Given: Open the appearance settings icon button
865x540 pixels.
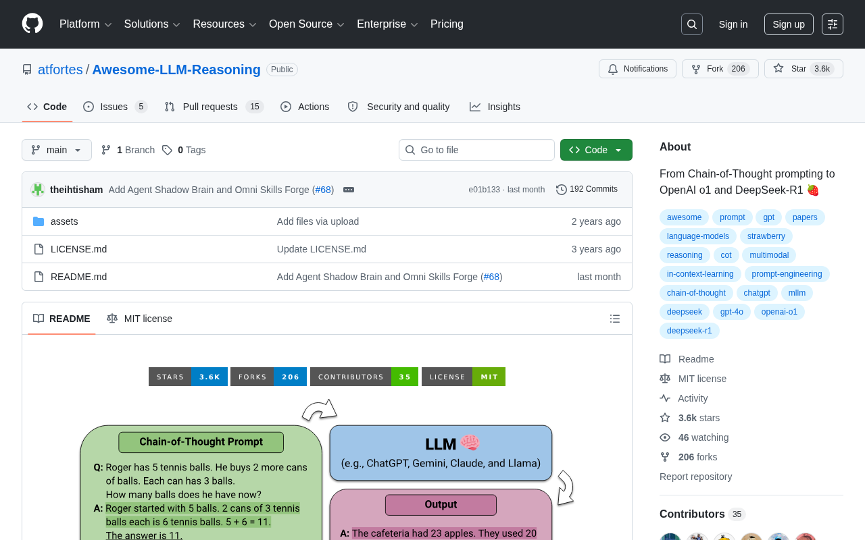Looking at the screenshot, I should click(833, 24).
